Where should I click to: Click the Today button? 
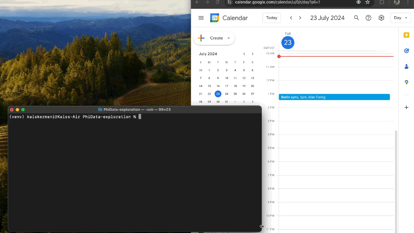click(271, 18)
